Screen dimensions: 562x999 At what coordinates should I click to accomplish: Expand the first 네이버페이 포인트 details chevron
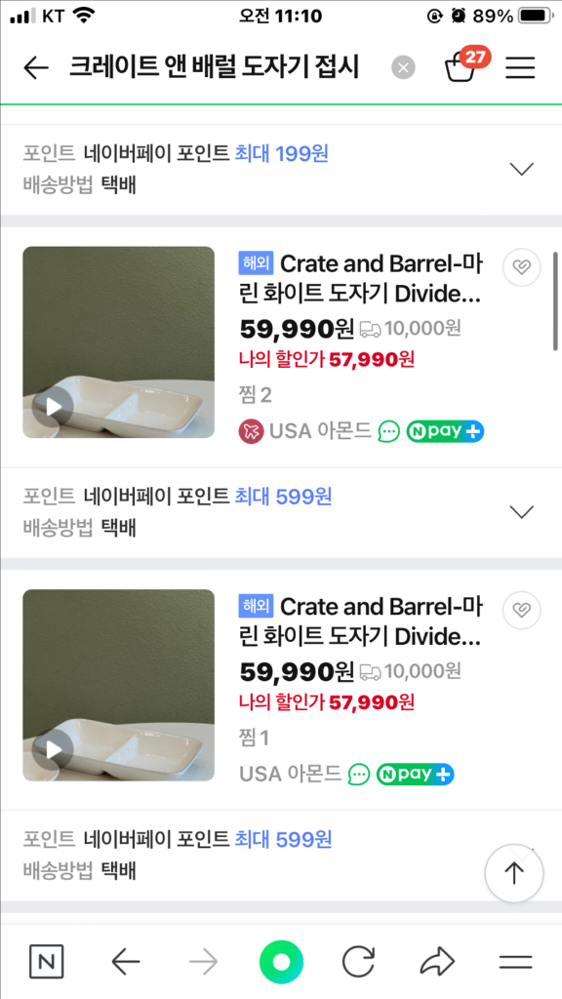click(522, 168)
